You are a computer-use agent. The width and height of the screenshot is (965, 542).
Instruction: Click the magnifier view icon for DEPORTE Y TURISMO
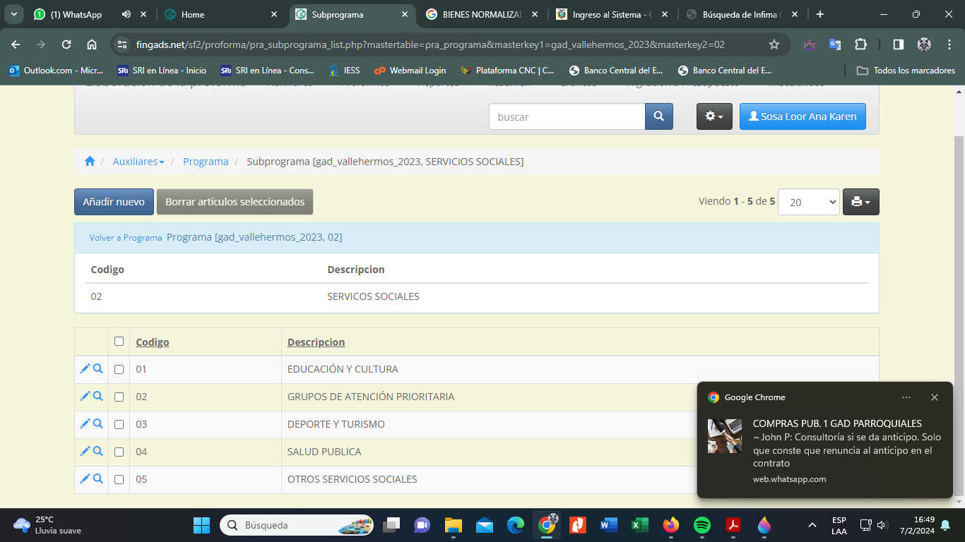tap(98, 423)
